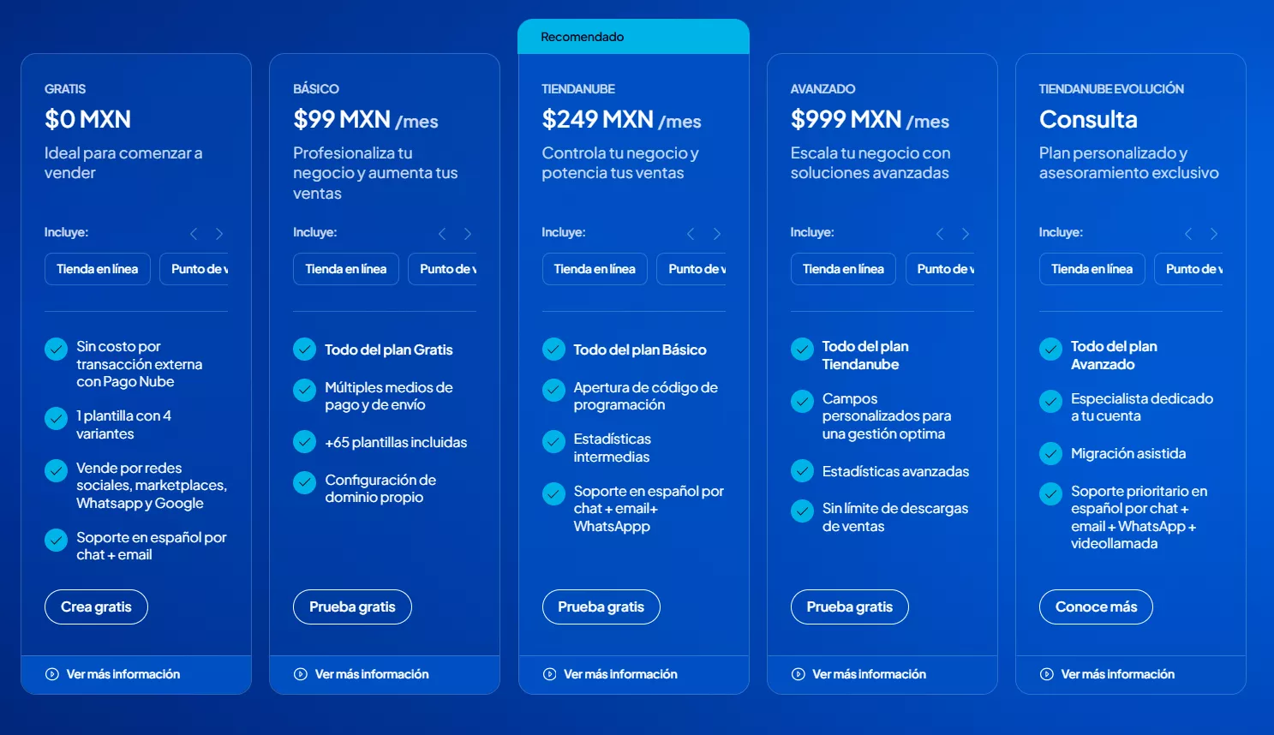Click 'TIENDANUBE EVOLUCIÓN' plan title
1274x735 pixels.
(1111, 89)
